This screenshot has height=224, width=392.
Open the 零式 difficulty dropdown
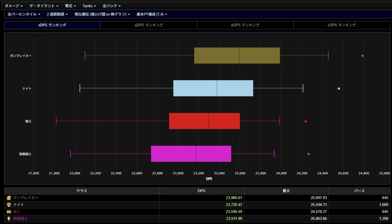point(70,6)
